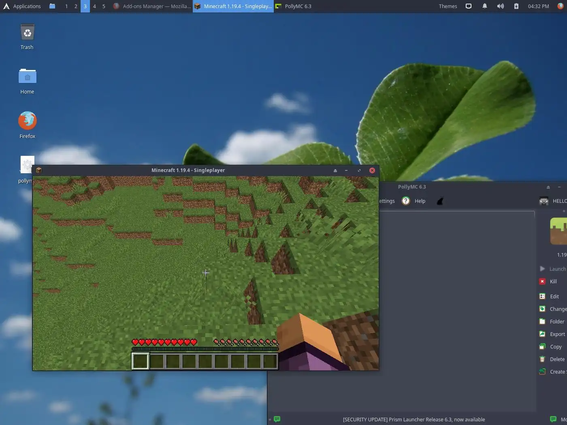This screenshot has height=425, width=567.
Task: Switch to workspace 1
Action: coord(66,6)
